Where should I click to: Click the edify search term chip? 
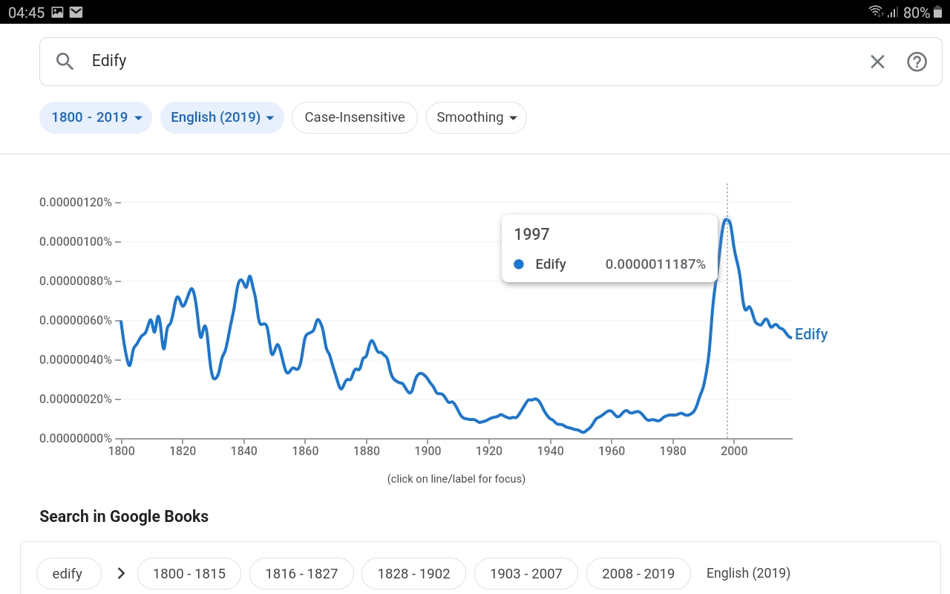pos(68,573)
